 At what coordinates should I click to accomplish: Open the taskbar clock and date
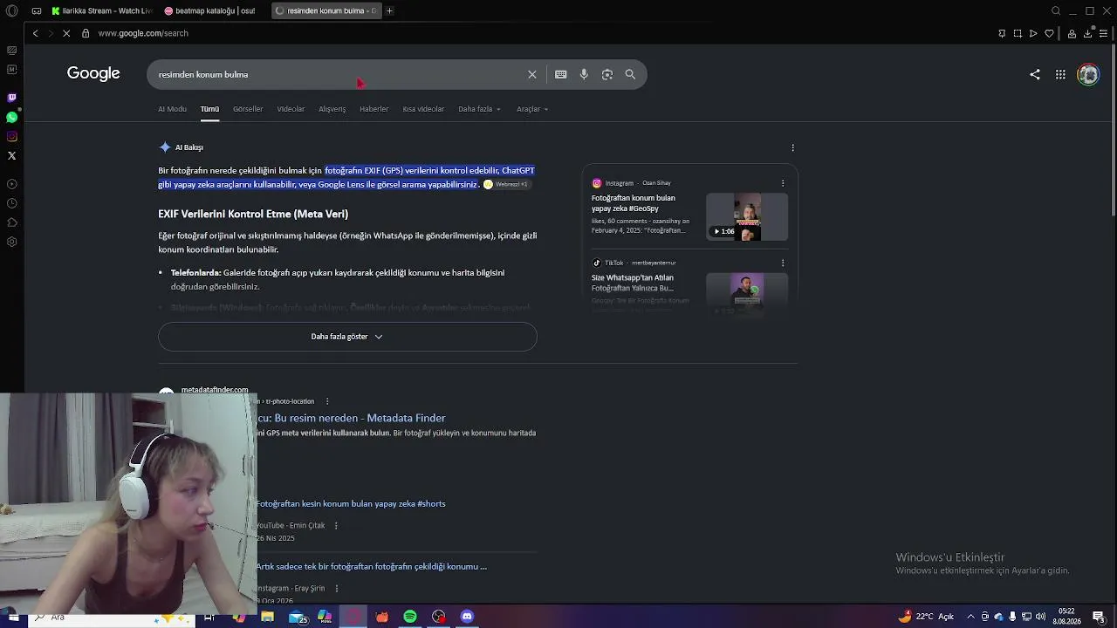(1066, 617)
